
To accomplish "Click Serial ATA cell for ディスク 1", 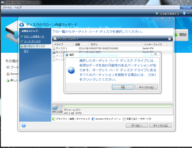I will [148, 49].
